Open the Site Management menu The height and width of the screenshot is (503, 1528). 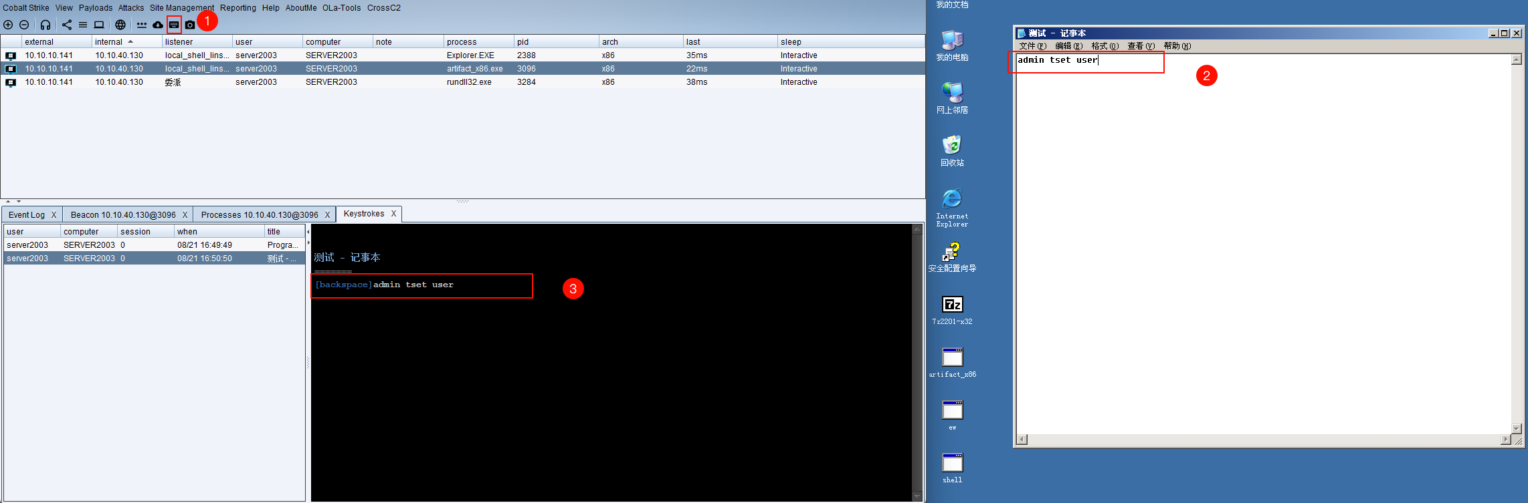point(182,8)
